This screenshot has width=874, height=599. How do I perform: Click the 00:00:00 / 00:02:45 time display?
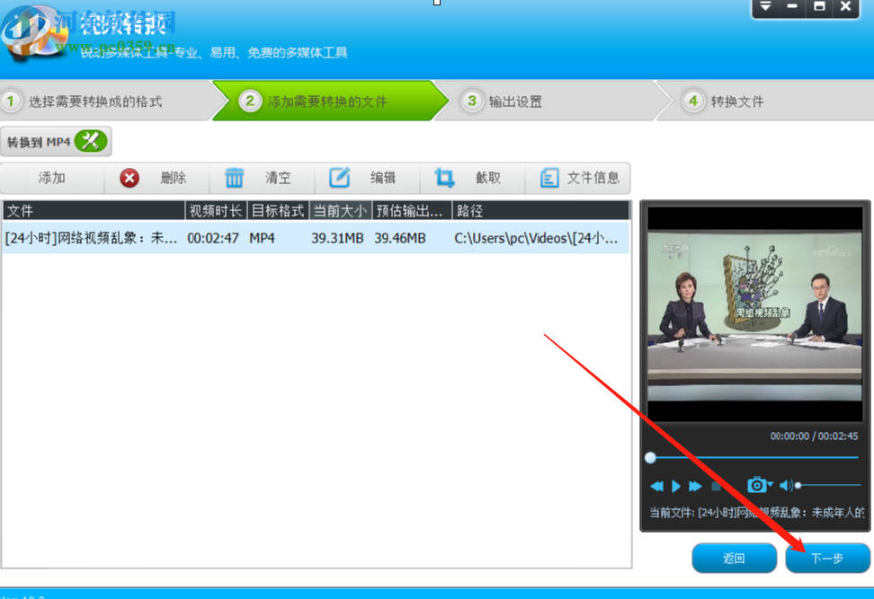pos(814,436)
